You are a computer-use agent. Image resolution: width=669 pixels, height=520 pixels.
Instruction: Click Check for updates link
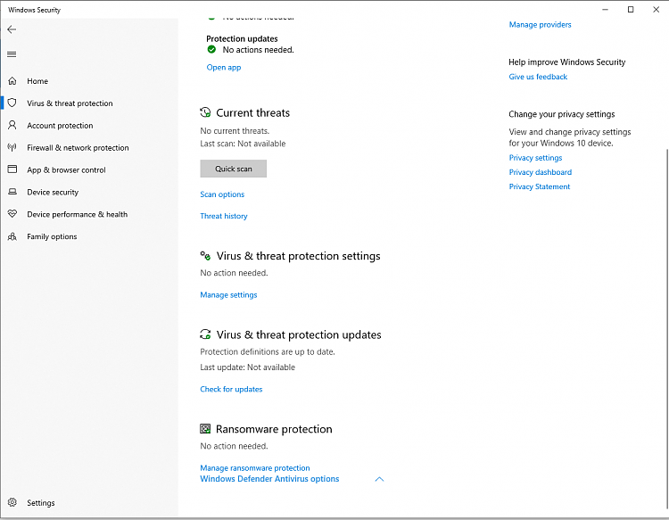point(231,389)
